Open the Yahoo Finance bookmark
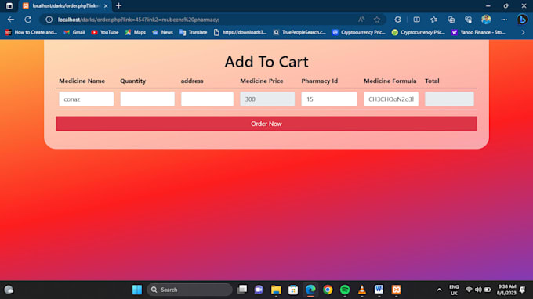The image size is (533, 299). coord(479,32)
